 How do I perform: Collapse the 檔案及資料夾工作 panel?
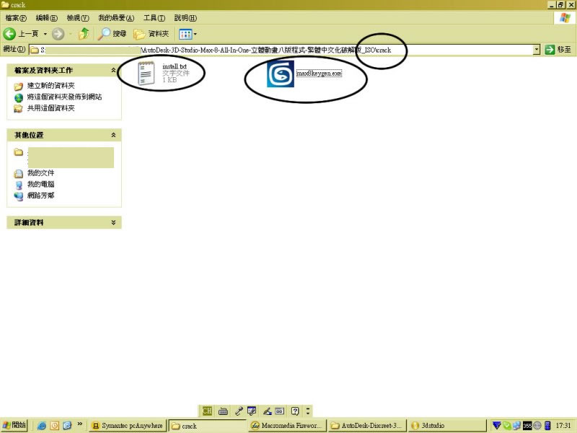[113, 70]
